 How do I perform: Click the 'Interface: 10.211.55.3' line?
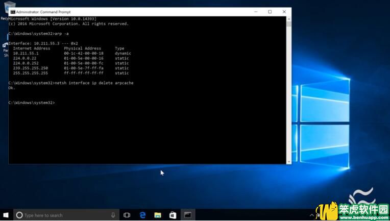click(43, 43)
